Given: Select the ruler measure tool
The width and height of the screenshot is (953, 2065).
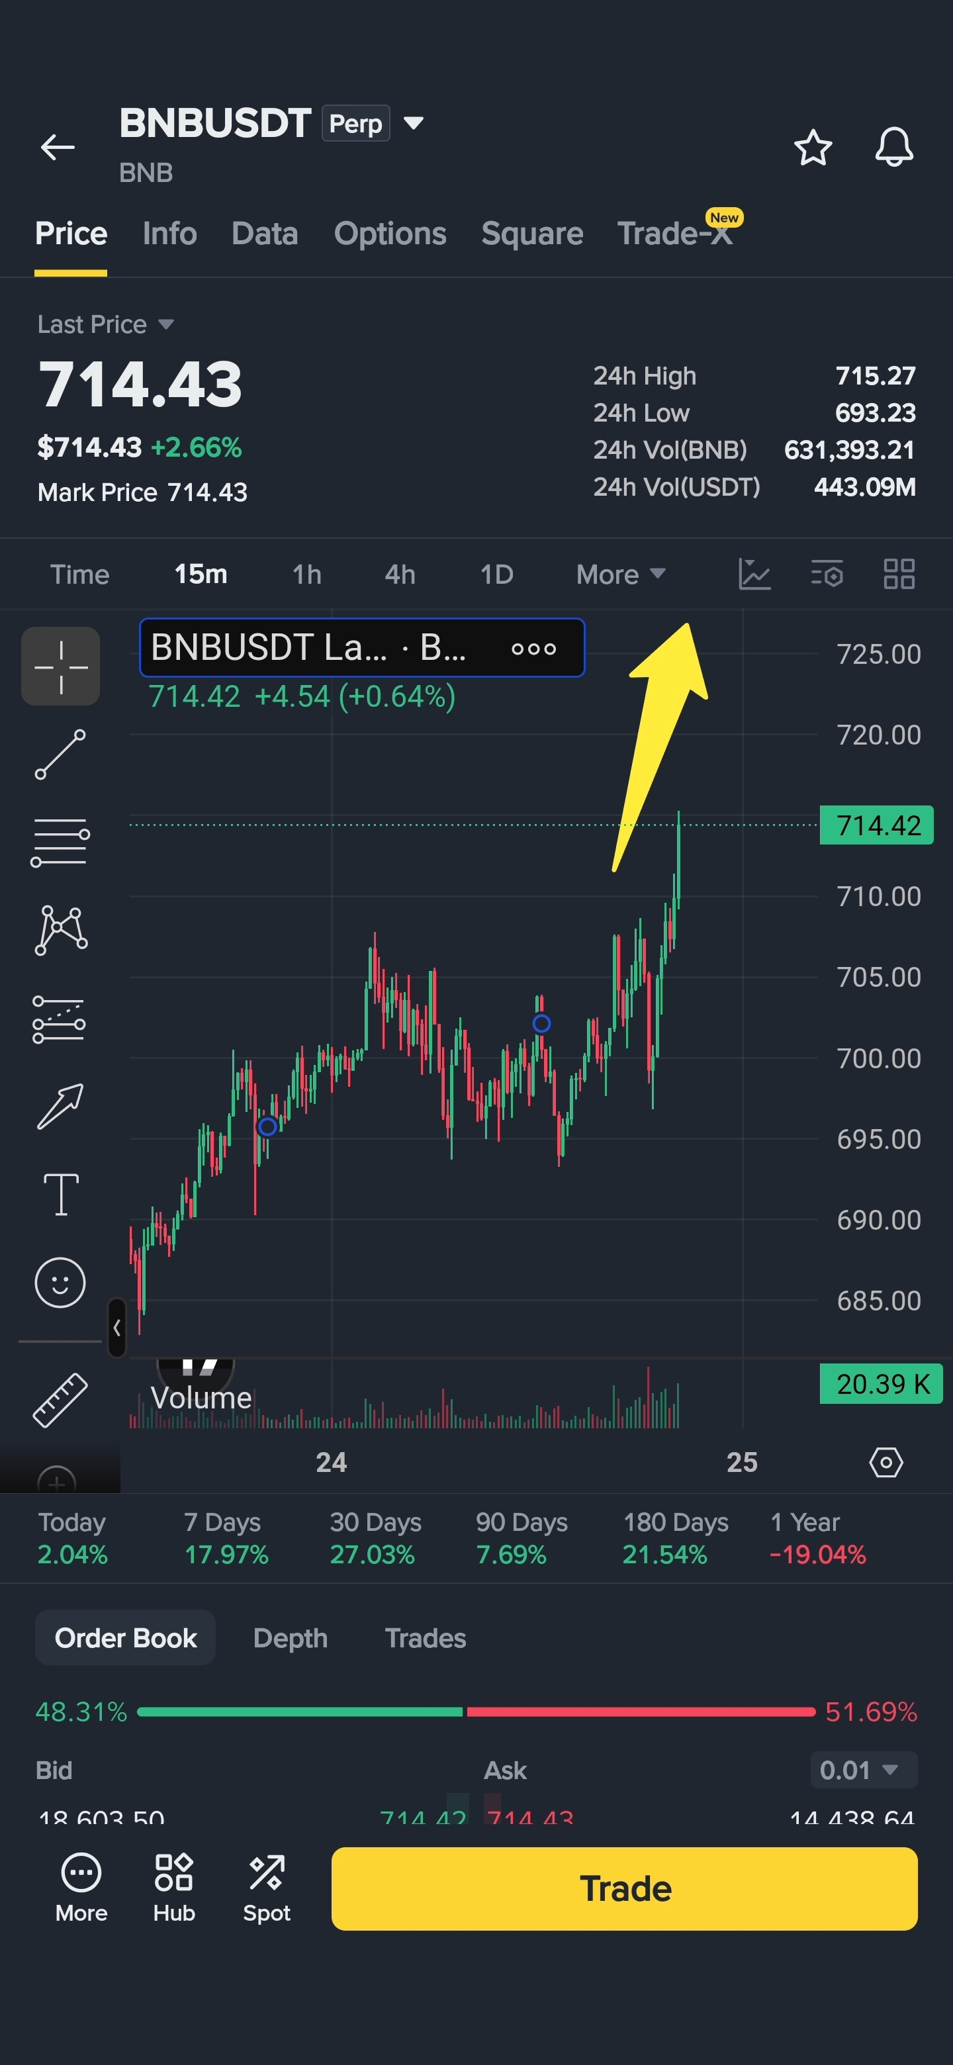Looking at the screenshot, I should tap(60, 1400).
